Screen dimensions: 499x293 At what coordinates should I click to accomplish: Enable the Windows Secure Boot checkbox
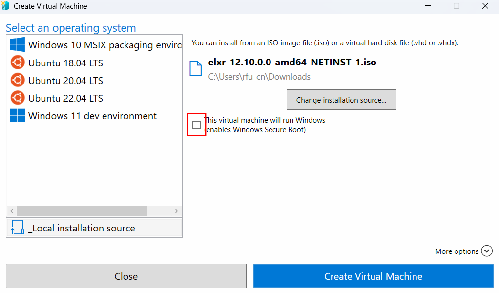click(196, 125)
